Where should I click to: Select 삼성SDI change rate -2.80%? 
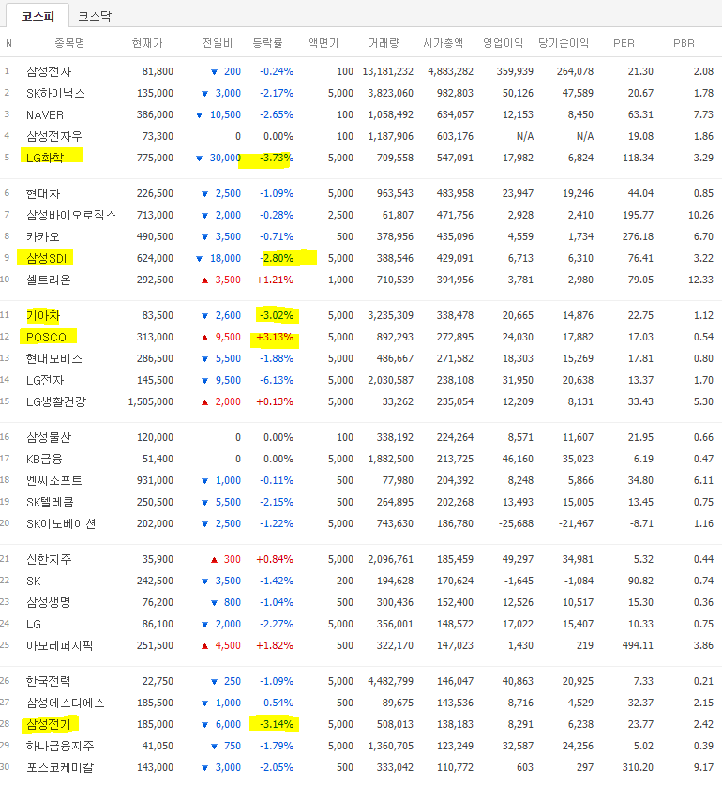pos(276,258)
